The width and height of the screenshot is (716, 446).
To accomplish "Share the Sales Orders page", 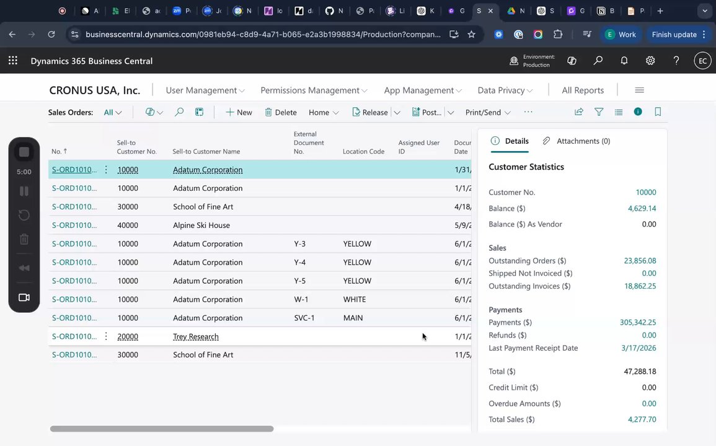I will (x=578, y=112).
